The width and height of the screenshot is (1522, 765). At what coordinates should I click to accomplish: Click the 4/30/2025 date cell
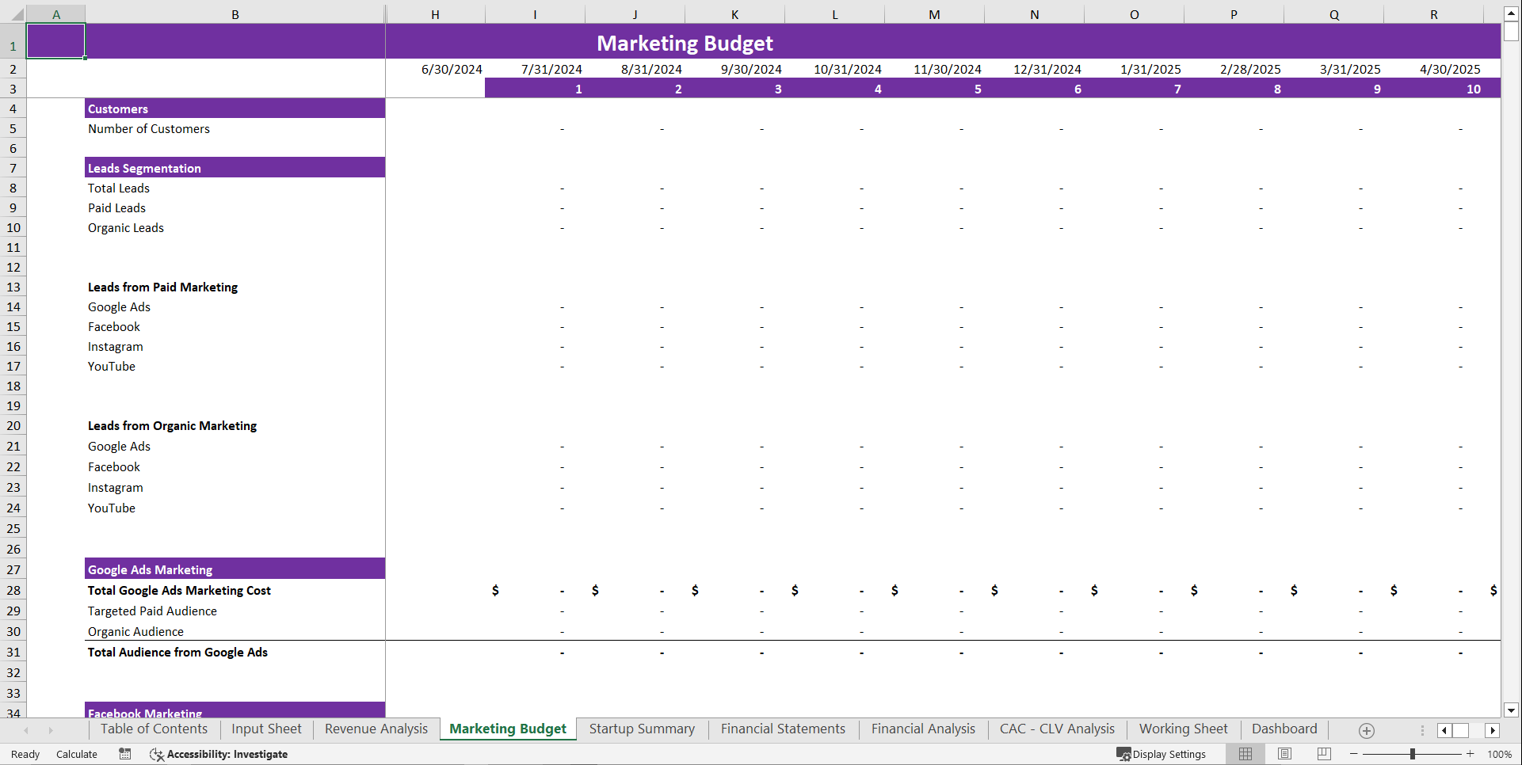point(1433,69)
